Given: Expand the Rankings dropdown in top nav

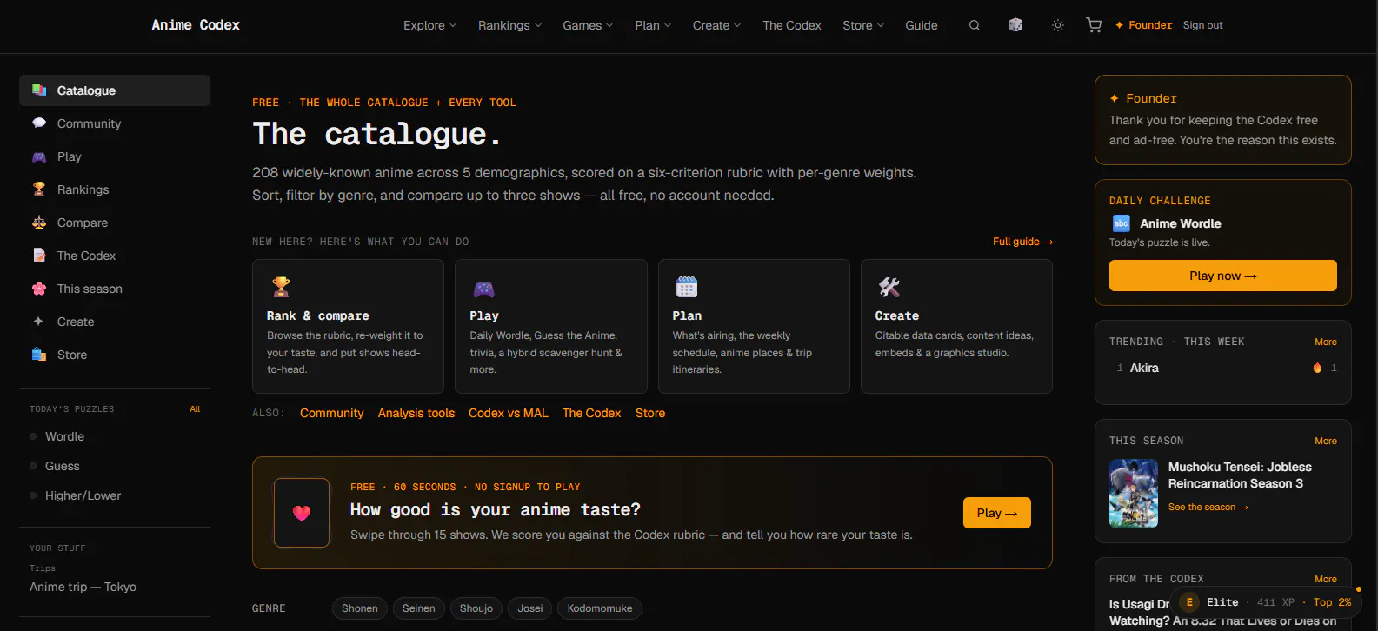Looking at the screenshot, I should coord(509,25).
